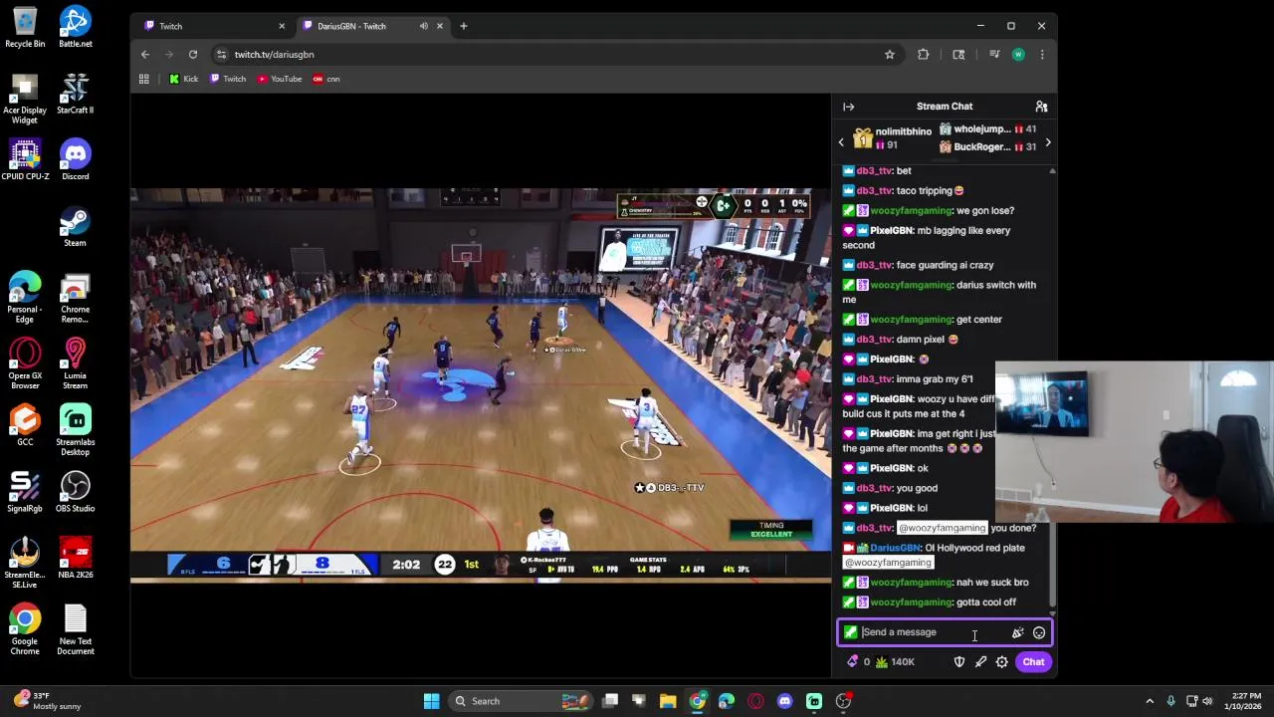The height and width of the screenshot is (717, 1274).
Task: Open the Windows Start menu
Action: [431, 701]
